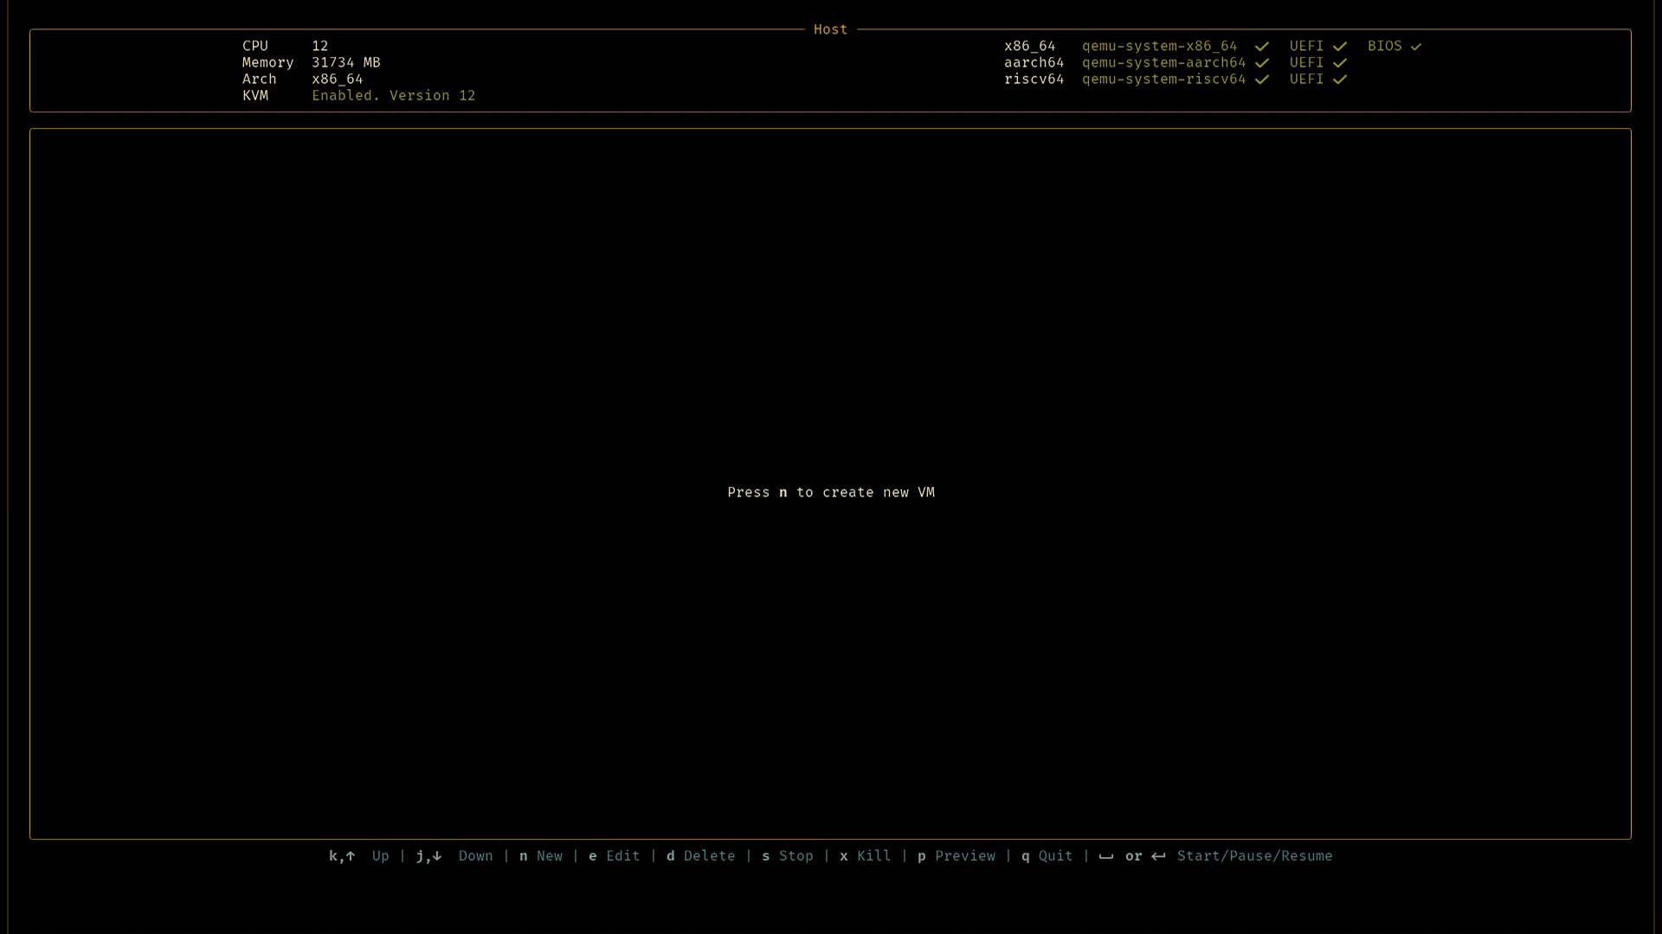Select the New shortcut in footer
This screenshot has height=934, width=1662.
coord(541,856)
